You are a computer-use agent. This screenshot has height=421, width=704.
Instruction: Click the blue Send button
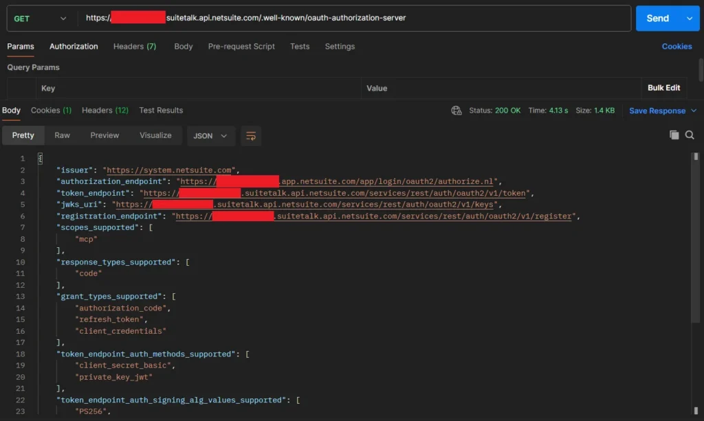point(657,19)
